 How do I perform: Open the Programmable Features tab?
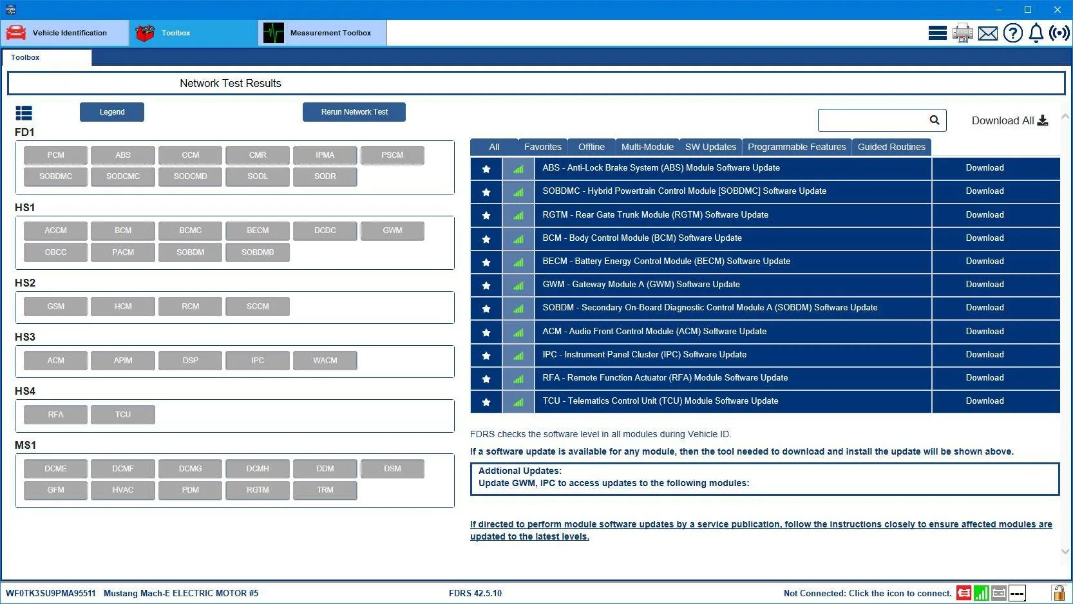tap(797, 147)
